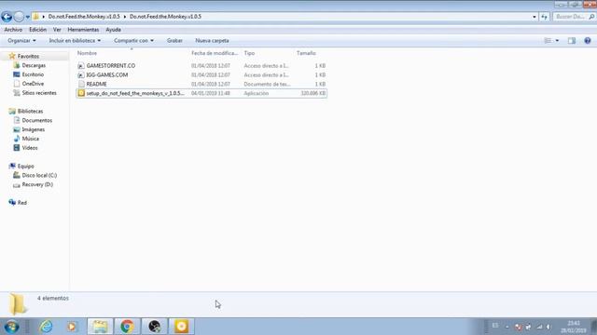The height and width of the screenshot is (335, 597).
Task: Select Equipo in navigation pane
Action: (x=25, y=166)
